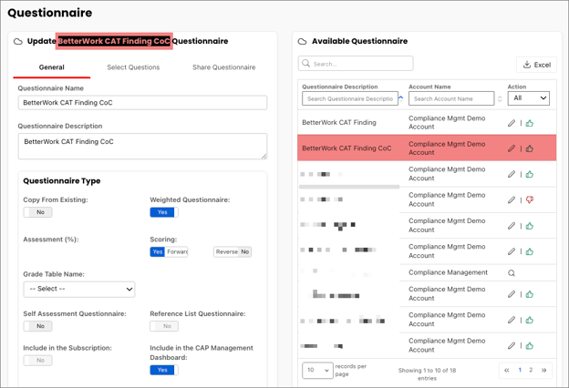Open the Grade Table Name dropdown
The width and height of the screenshot is (569, 388).
[79, 289]
